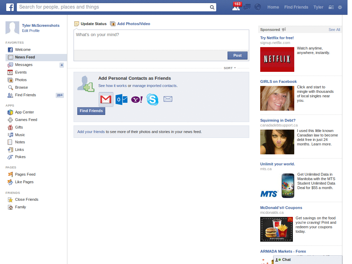Click the McDonald's ad image
This screenshot has height=264, width=352.
276,229
